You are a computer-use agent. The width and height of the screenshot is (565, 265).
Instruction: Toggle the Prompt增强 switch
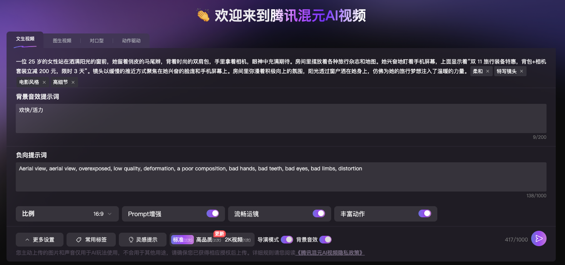[x=213, y=213]
